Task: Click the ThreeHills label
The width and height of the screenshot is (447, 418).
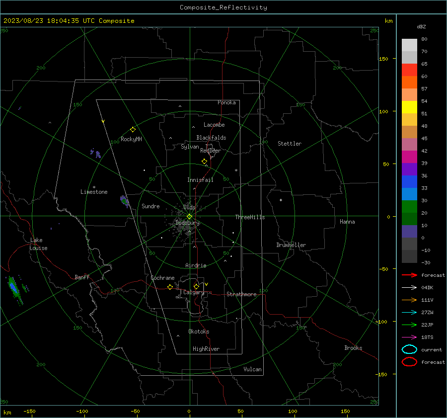Action: 250,217
